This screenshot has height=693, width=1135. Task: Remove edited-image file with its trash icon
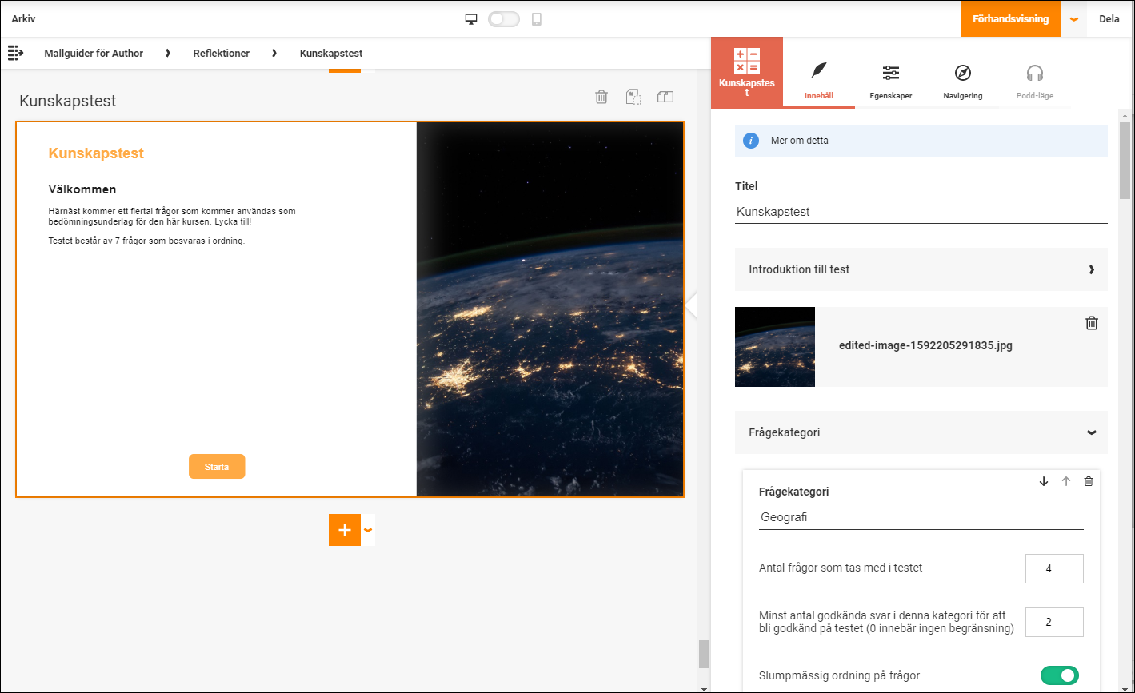pyautogui.click(x=1092, y=323)
